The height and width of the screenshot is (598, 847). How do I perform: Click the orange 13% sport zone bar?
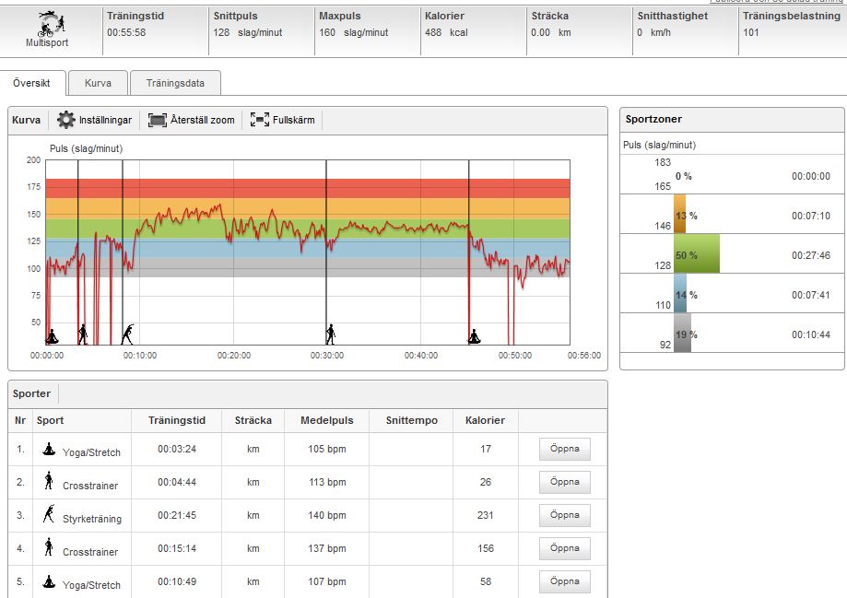coord(680,214)
